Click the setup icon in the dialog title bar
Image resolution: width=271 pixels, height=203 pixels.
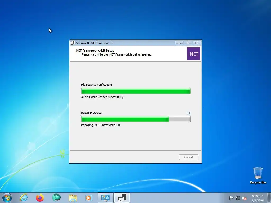[x=73, y=43]
